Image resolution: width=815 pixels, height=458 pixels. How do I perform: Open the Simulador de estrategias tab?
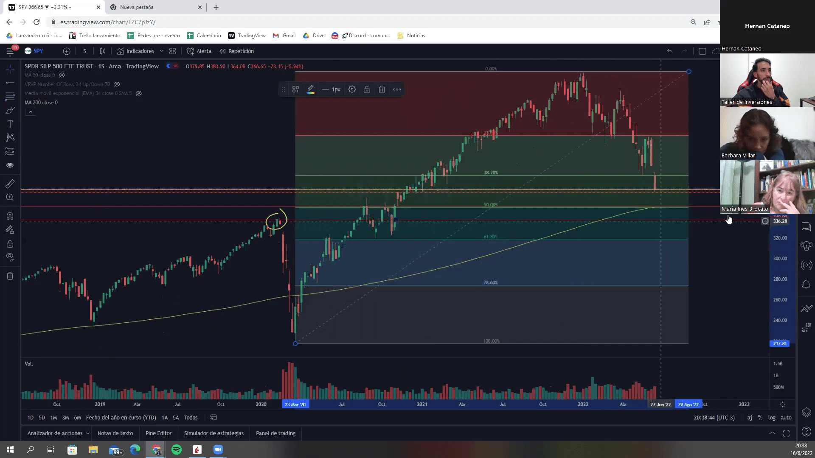214,433
